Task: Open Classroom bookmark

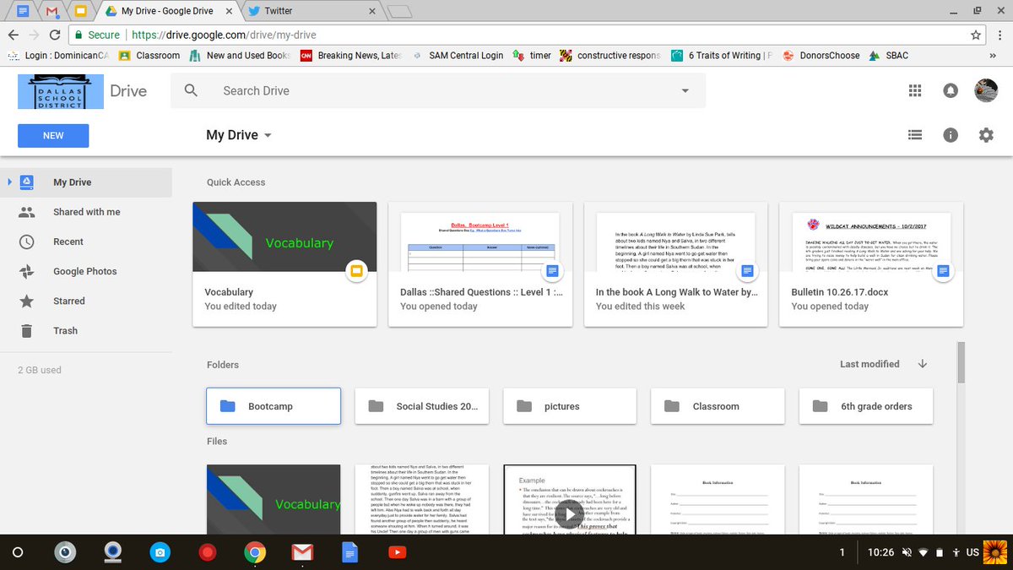Action: [x=149, y=56]
